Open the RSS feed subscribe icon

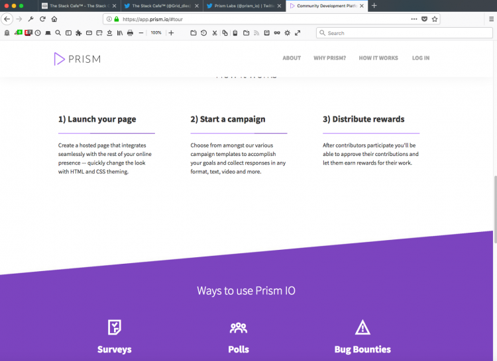coord(256,33)
